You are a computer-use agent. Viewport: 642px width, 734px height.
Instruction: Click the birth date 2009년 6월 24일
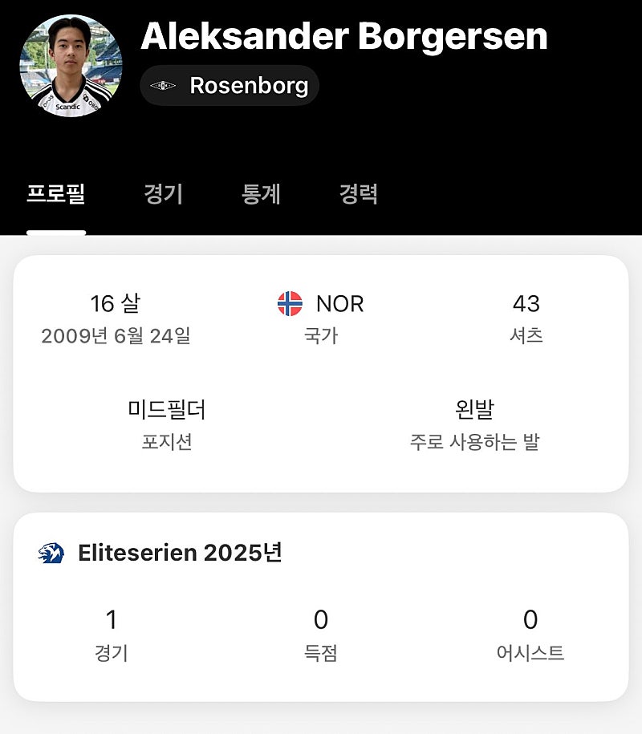click(116, 335)
